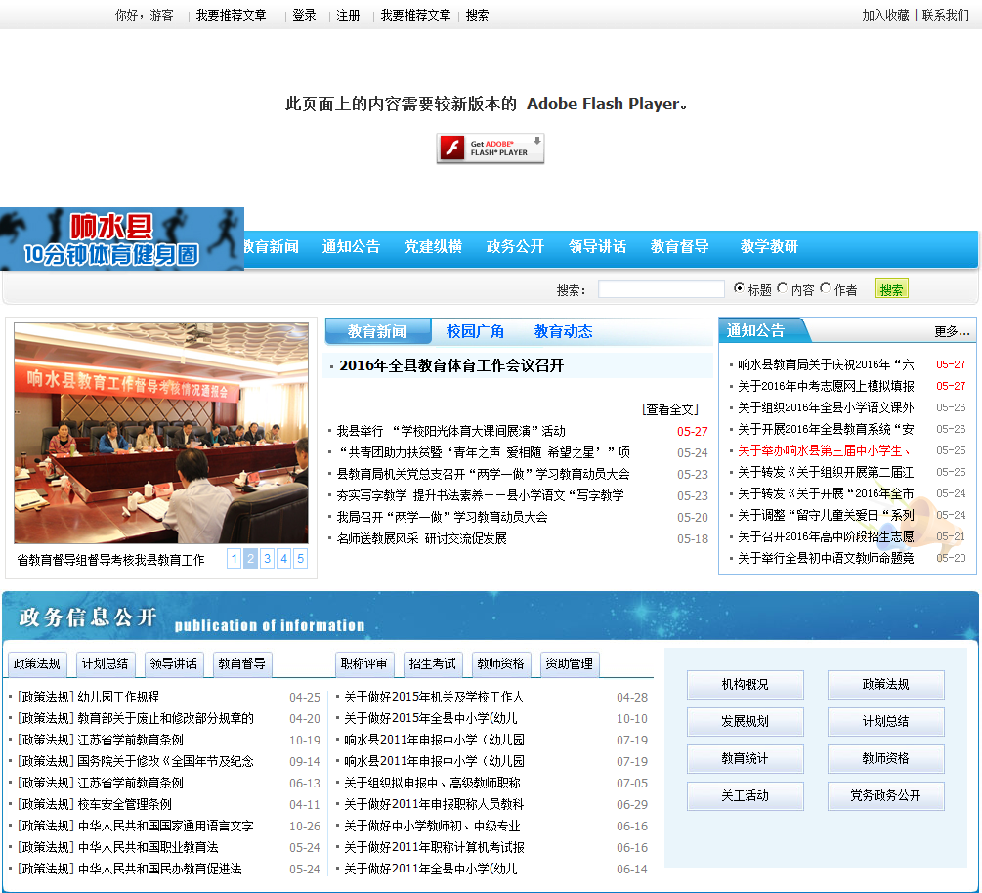Select the 标题 search radio button
The height and width of the screenshot is (893, 982).
739,288
